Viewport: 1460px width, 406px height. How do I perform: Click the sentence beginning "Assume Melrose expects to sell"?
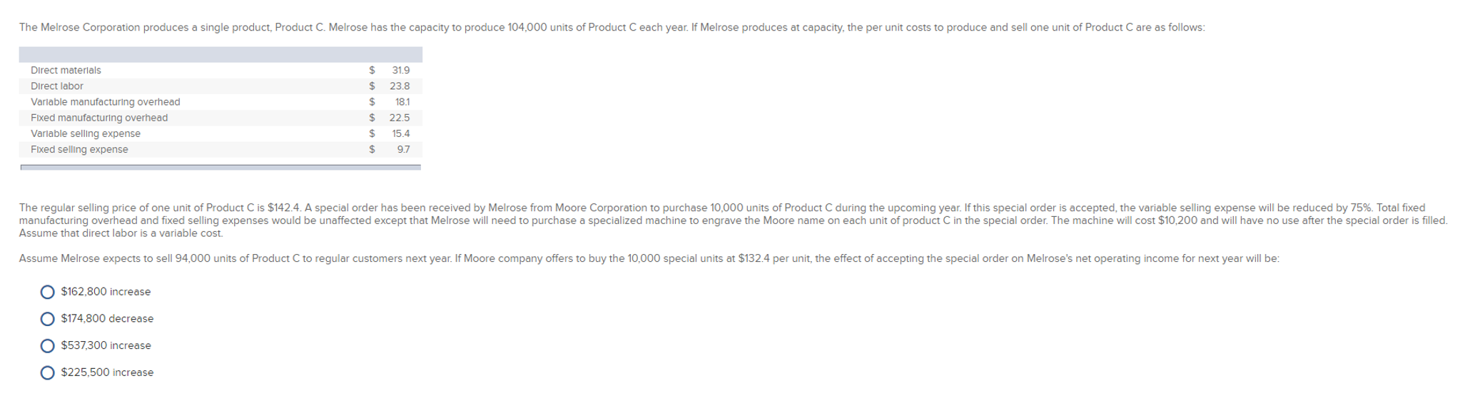coord(649,258)
